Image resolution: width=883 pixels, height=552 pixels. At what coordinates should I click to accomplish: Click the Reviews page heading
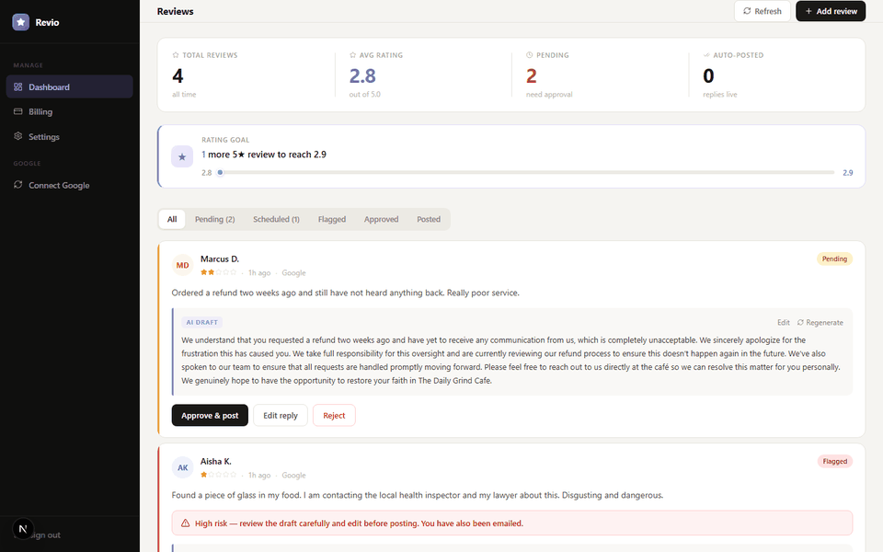(x=175, y=11)
